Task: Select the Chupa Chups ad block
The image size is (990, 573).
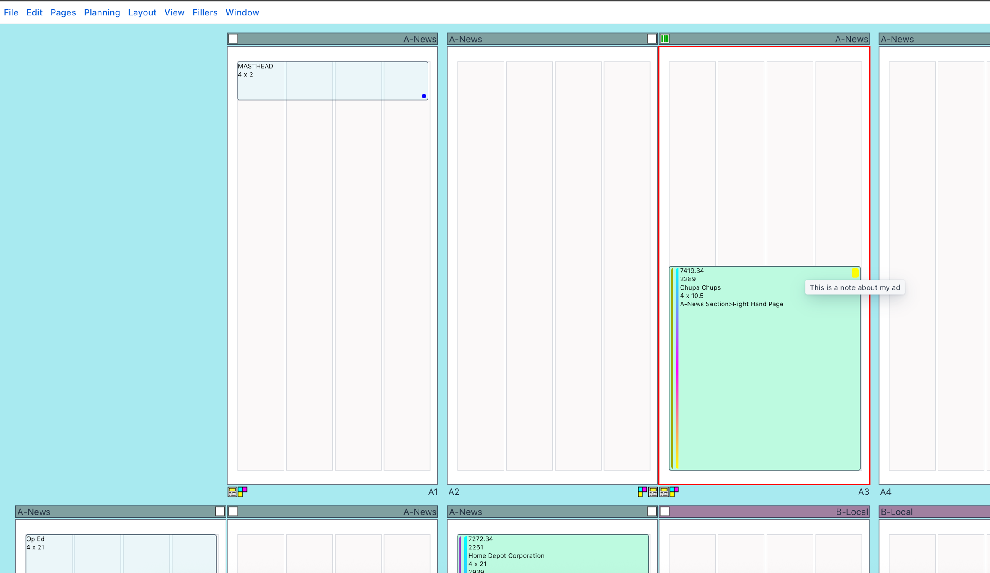Action: pos(765,387)
